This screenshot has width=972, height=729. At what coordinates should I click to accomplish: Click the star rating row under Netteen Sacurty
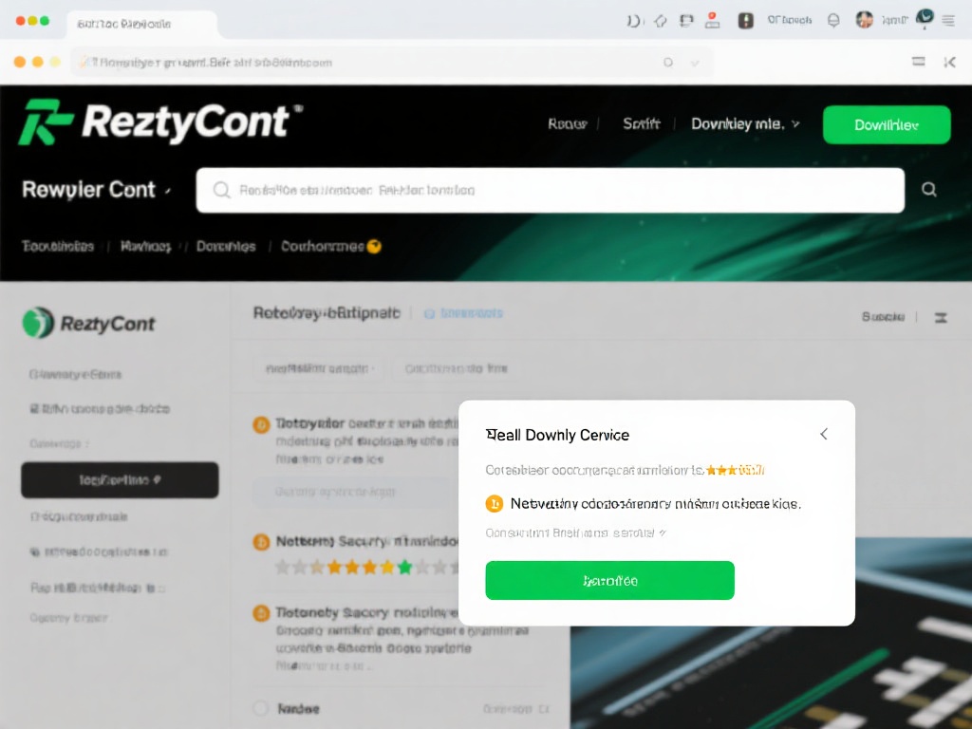[x=367, y=567]
